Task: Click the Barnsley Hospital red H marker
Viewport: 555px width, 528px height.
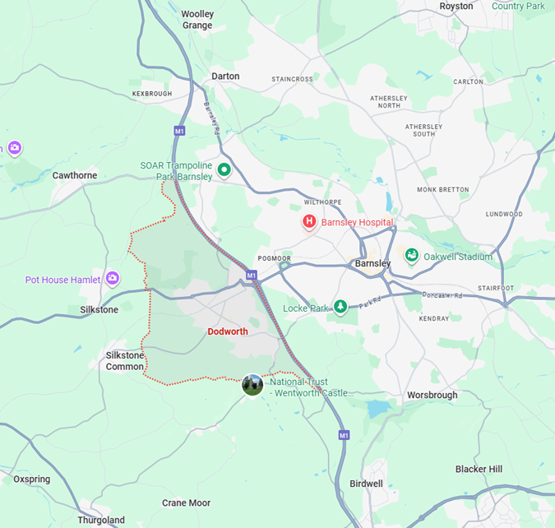Action: [x=309, y=222]
